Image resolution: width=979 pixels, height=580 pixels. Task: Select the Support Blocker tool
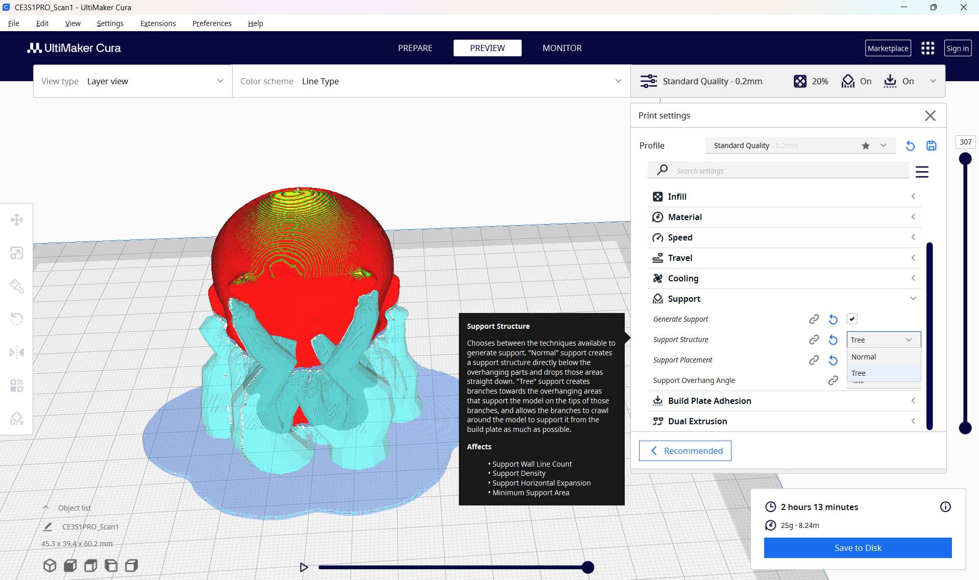point(17,419)
